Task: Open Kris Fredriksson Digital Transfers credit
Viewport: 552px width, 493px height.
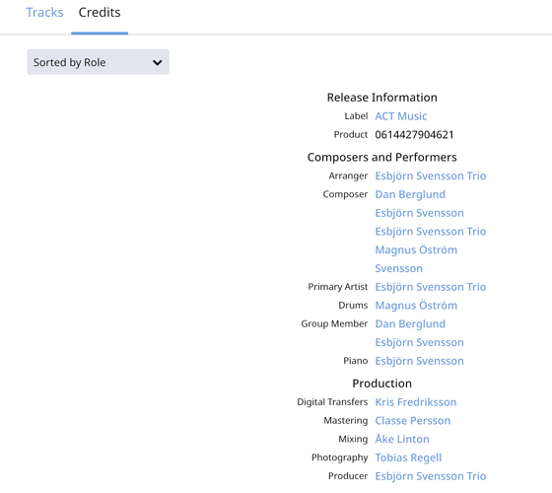Action: pos(415,402)
